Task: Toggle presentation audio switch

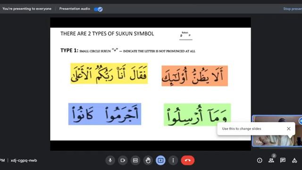Action: tap(98, 9)
